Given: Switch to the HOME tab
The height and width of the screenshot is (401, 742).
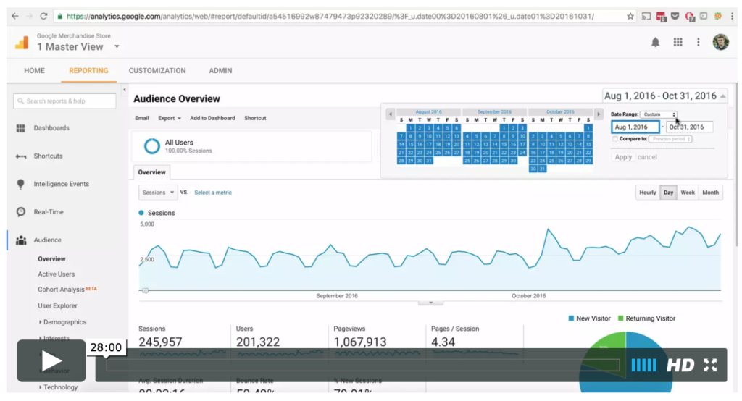Looking at the screenshot, I should (34, 70).
